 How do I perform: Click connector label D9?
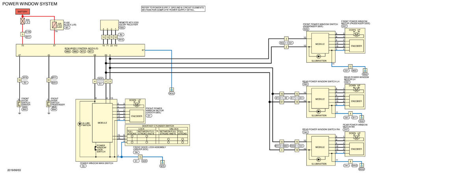click(x=136, y=152)
